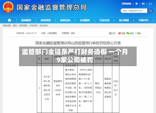
Task: Open the 互动交流 menu
Action: [x=104, y=20]
